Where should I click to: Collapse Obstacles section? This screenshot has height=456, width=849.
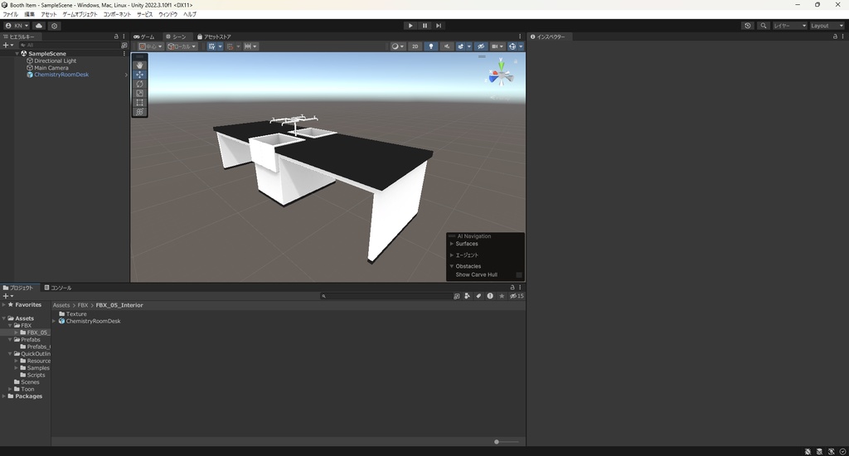tap(452, 266)
